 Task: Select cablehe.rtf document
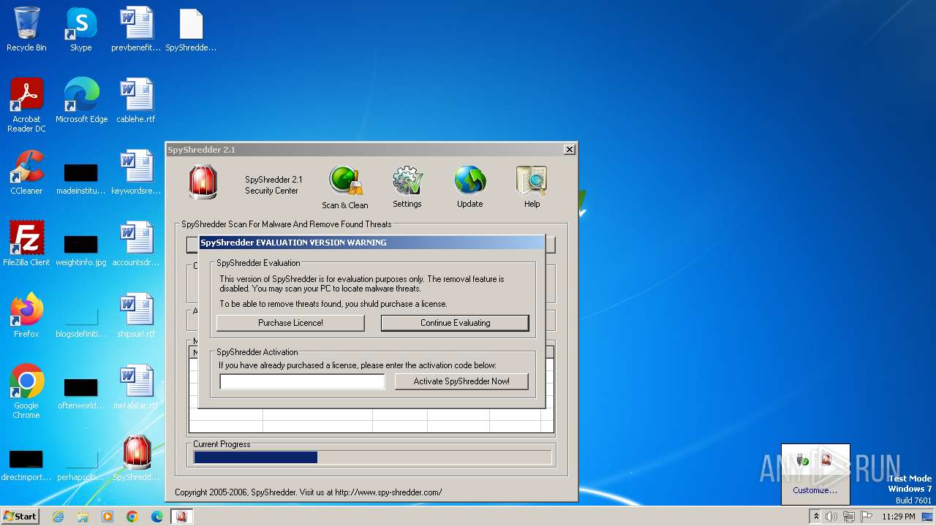click(x=136, y=101)
